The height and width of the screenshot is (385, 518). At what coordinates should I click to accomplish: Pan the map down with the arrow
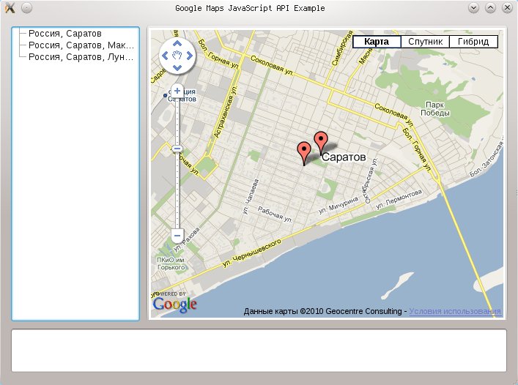177,67
